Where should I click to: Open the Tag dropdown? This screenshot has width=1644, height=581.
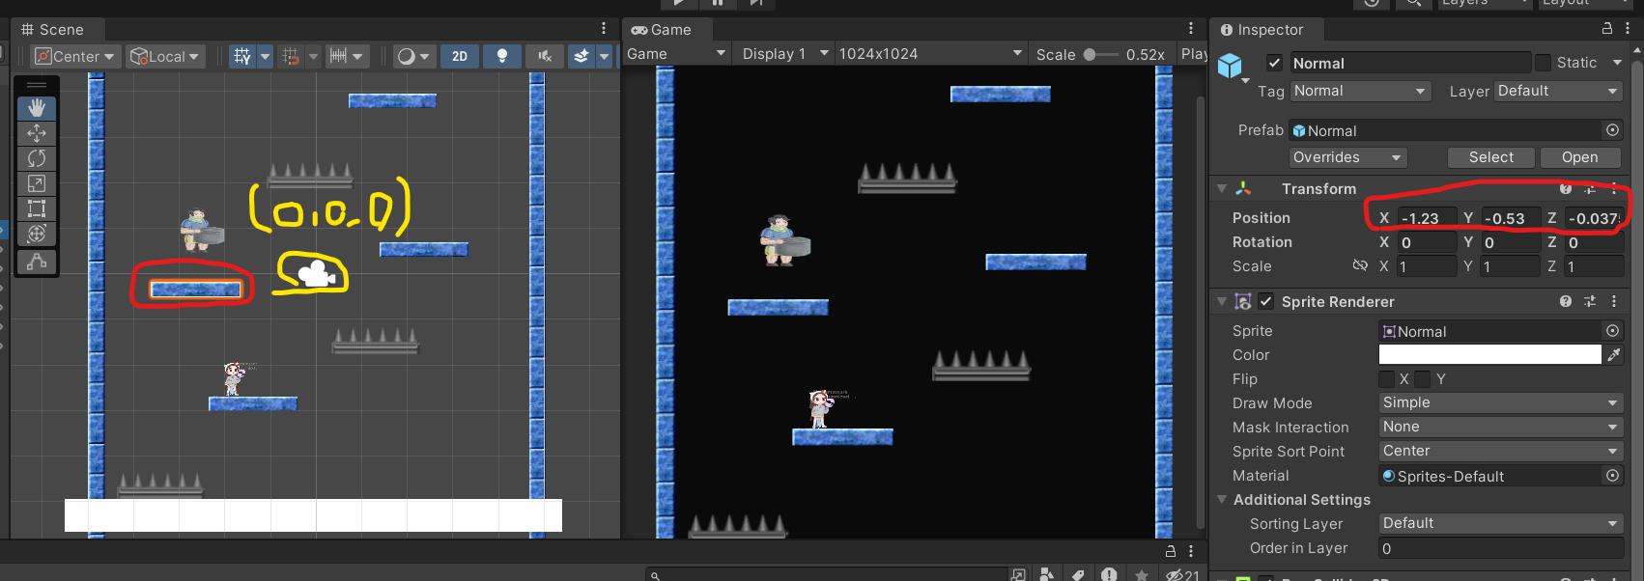click(x=1360, y=91)
